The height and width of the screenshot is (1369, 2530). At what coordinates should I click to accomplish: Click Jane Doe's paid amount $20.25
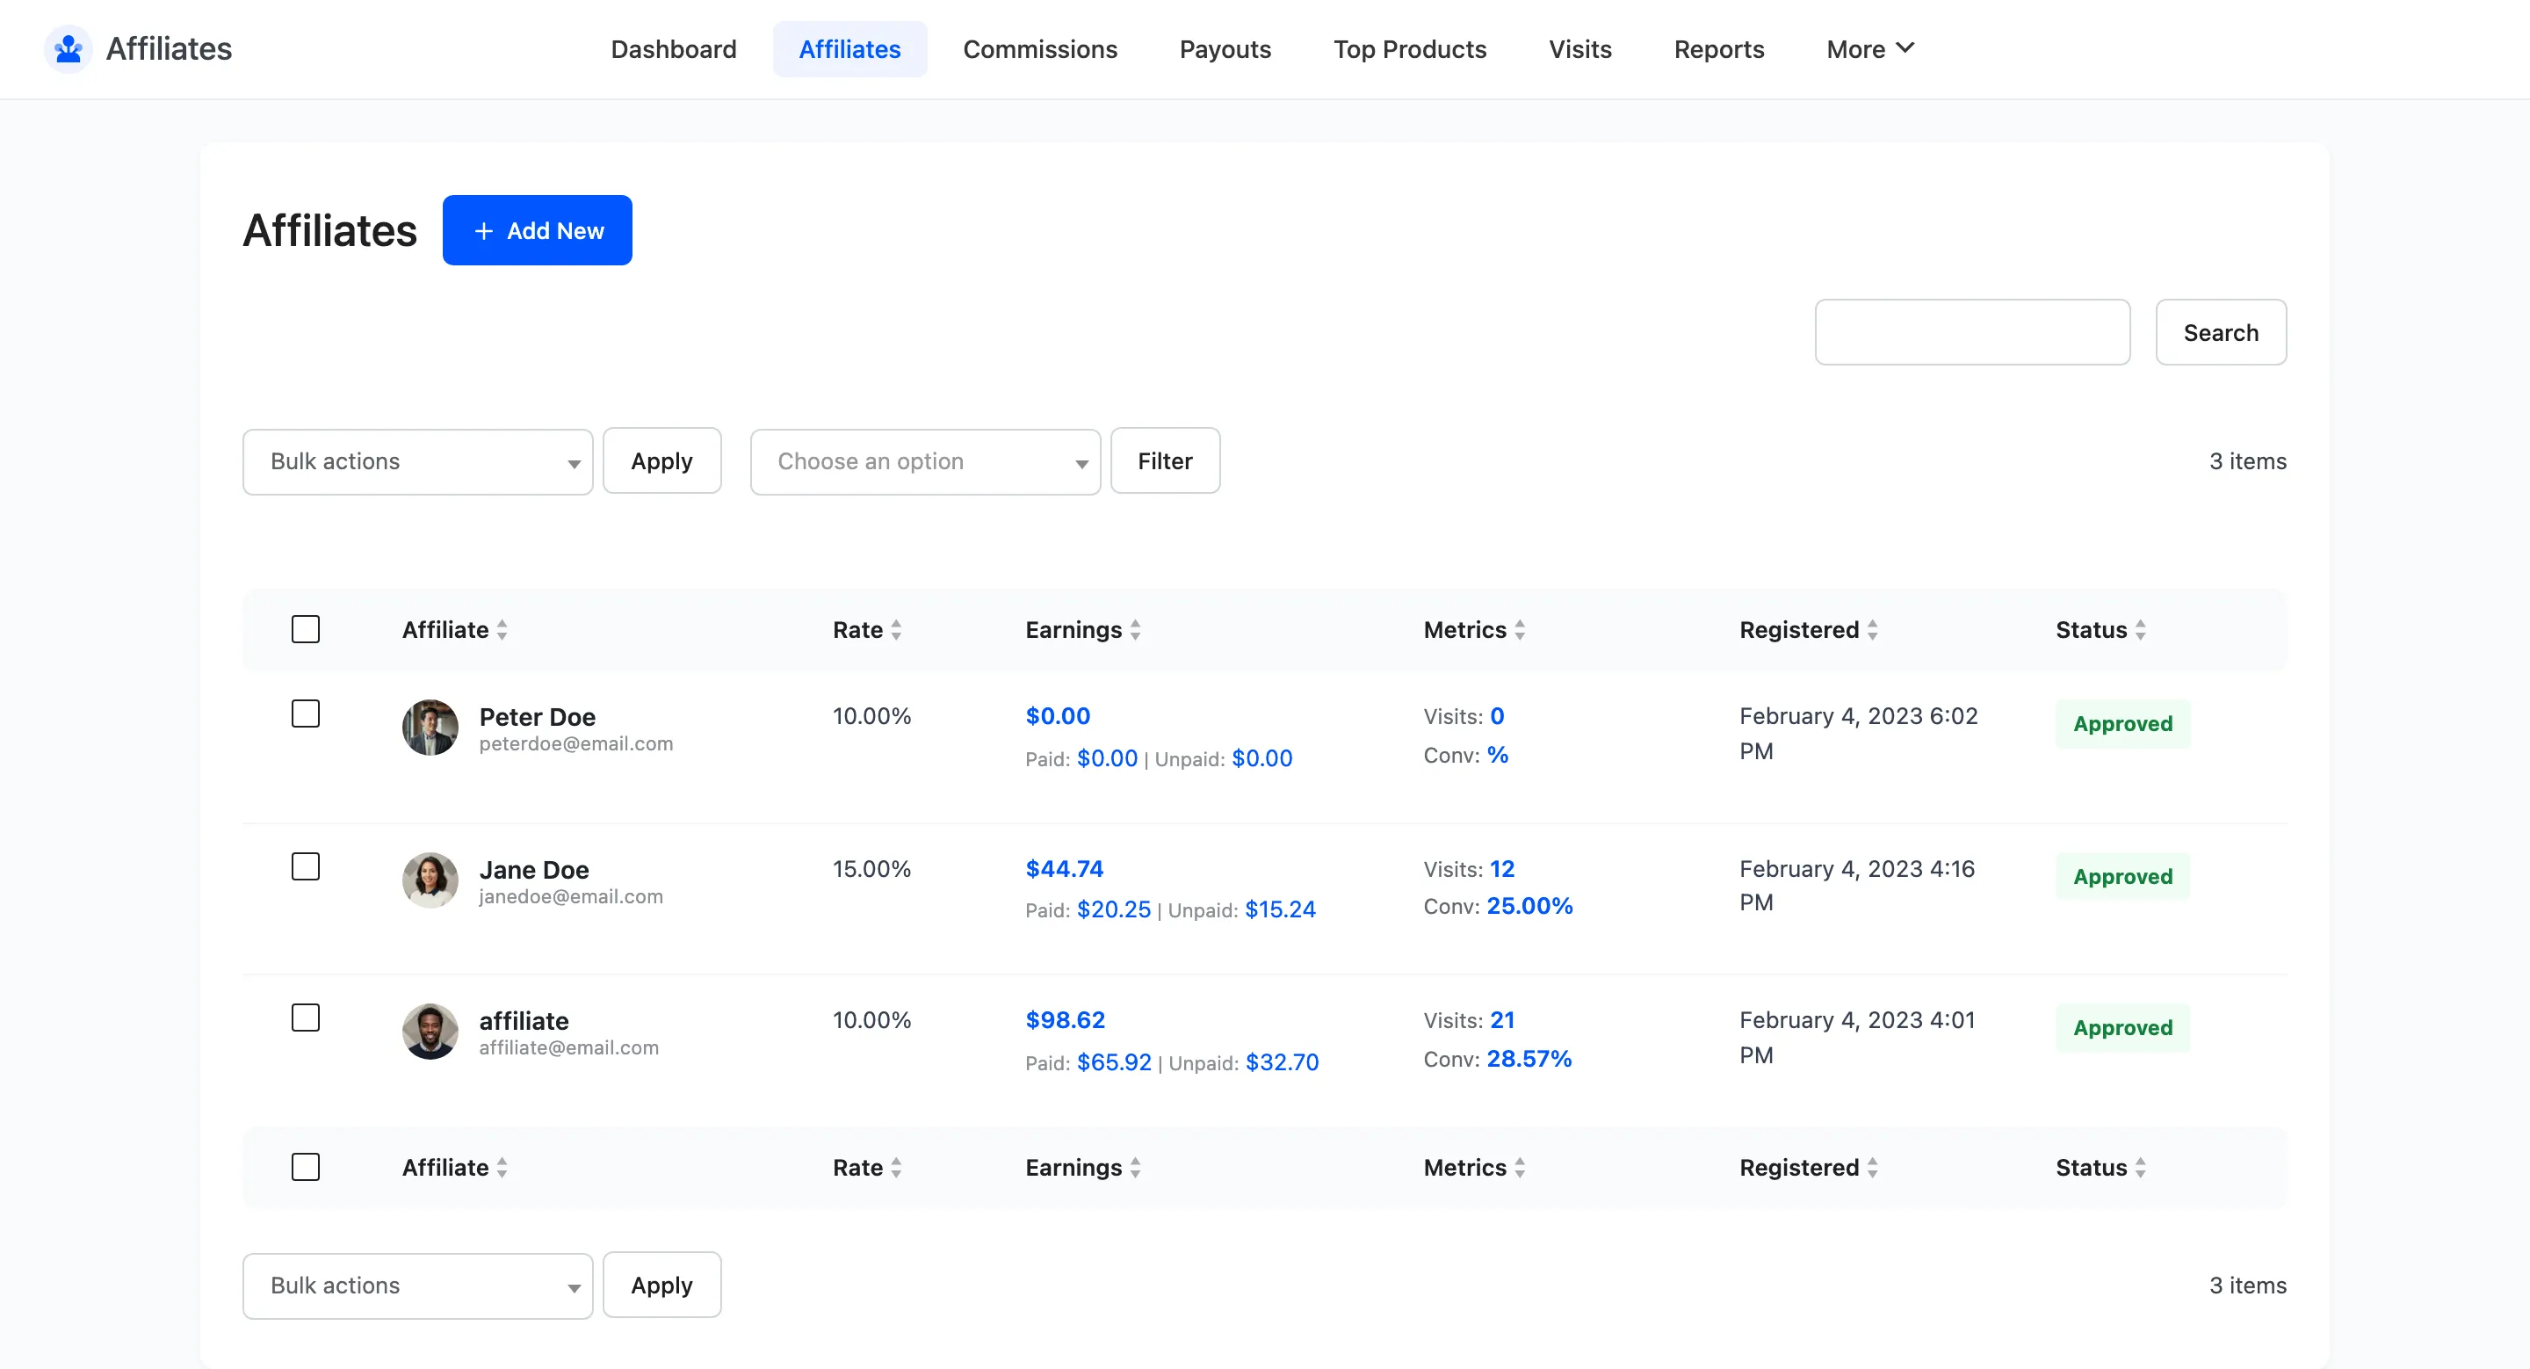(x=1114, y=909)
